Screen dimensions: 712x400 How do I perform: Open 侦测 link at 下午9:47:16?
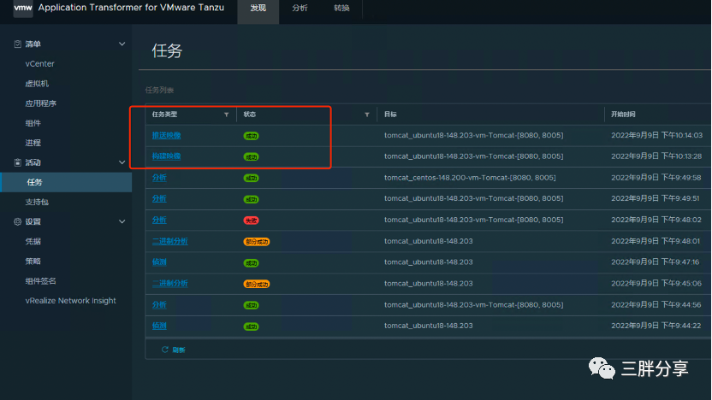159,262
